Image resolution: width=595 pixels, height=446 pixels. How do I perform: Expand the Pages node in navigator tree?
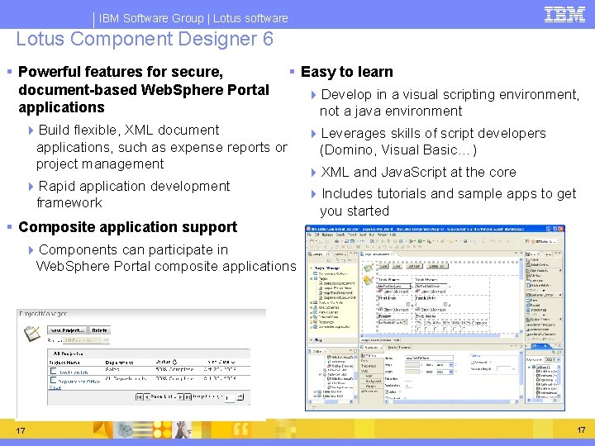(312, 278)
